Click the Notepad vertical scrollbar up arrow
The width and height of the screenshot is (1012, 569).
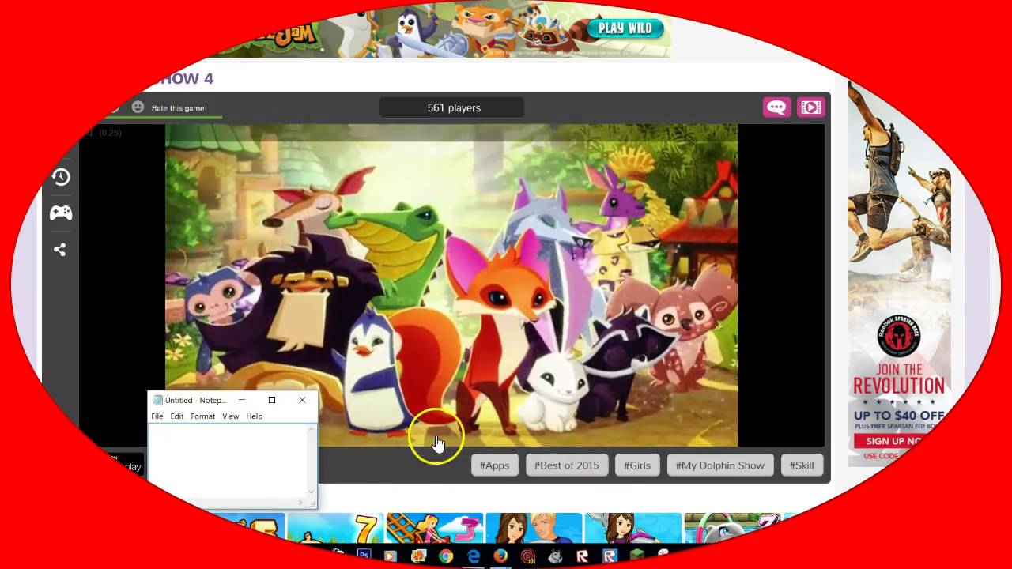click(x=312, y=429)
